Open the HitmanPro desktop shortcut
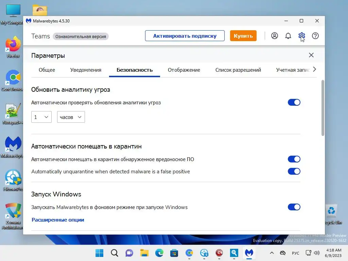 (13, 180)
